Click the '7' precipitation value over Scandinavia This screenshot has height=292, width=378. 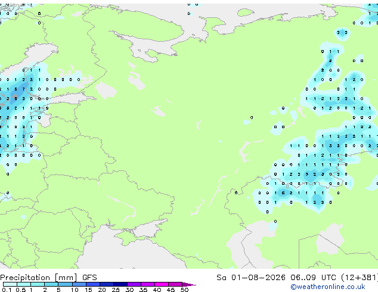click(24, 89)
